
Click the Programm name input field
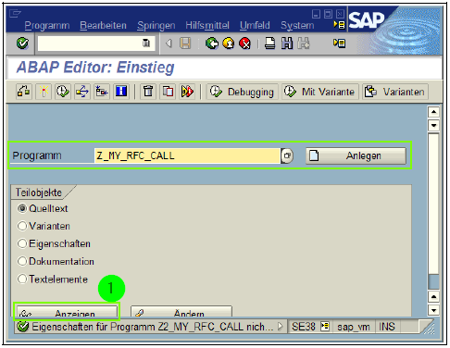point(187,155)
